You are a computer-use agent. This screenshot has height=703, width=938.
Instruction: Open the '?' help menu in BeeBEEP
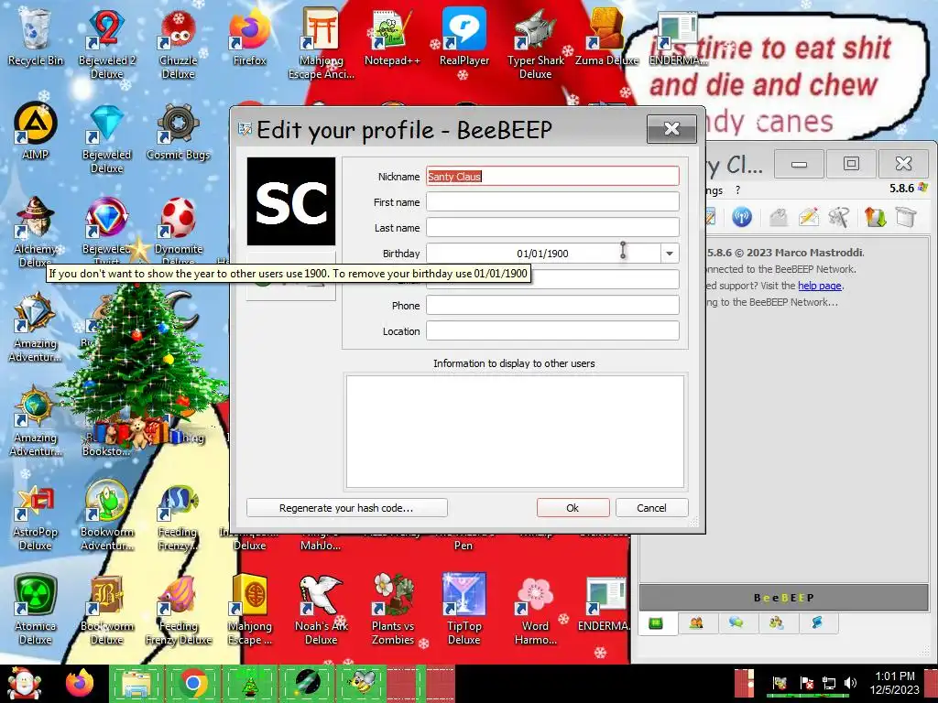click(x=737, y=190)
